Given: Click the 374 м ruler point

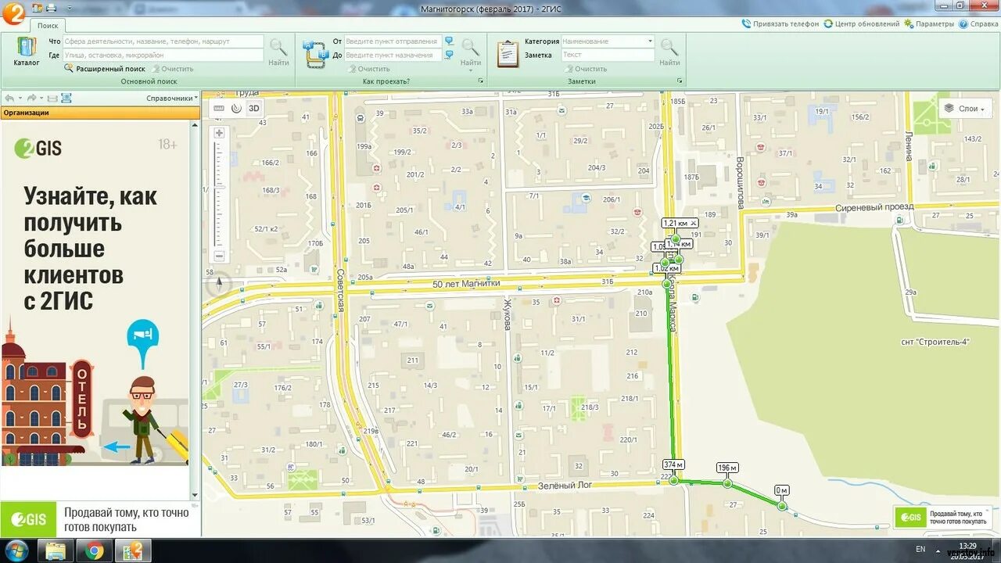Looking at the screenshot, I should [x=673, y=480].
